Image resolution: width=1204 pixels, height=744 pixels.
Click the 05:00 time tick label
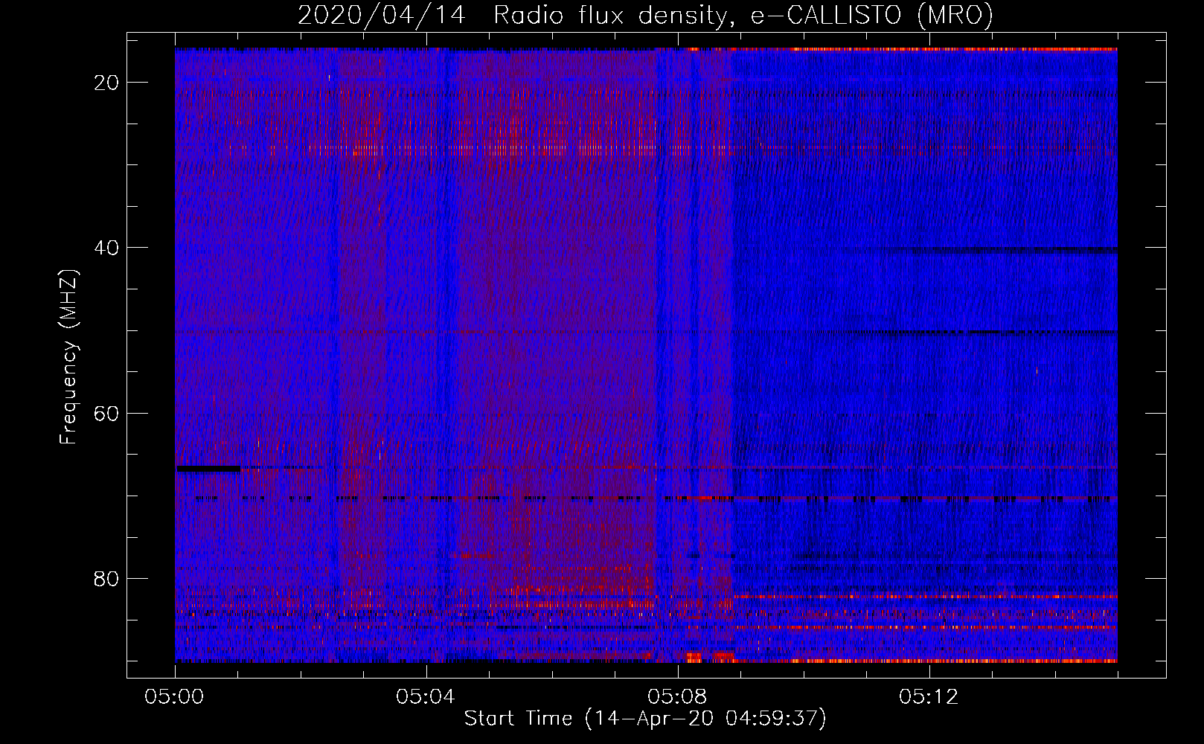coord(175,697)
